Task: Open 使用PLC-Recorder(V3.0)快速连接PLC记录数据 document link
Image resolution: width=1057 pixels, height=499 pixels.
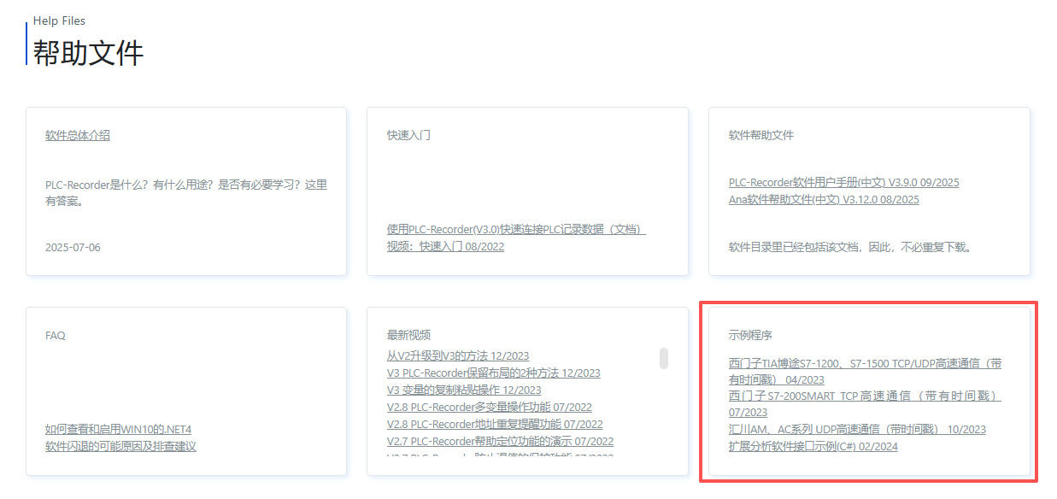Action: tap(516, 229)
